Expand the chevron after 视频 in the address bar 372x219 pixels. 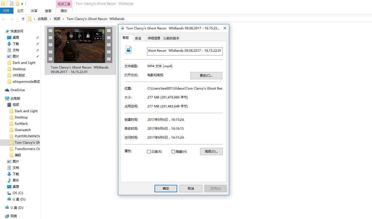point(64,19)
